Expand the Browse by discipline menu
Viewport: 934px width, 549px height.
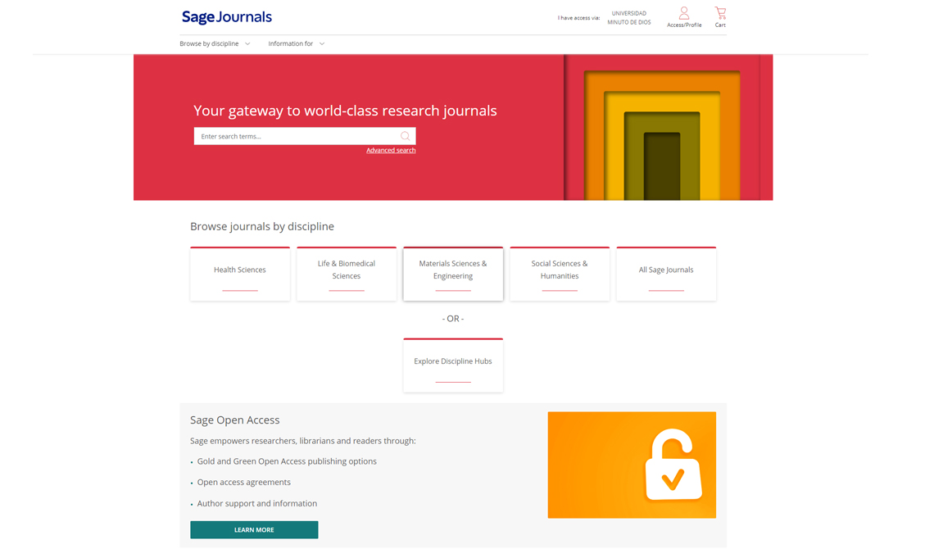tap(215, 43)
